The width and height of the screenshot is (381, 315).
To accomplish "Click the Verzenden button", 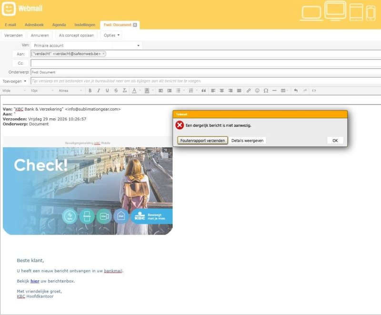I will (x=14, y=36).
